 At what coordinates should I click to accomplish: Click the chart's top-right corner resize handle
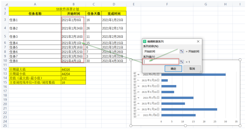(240, 60)
